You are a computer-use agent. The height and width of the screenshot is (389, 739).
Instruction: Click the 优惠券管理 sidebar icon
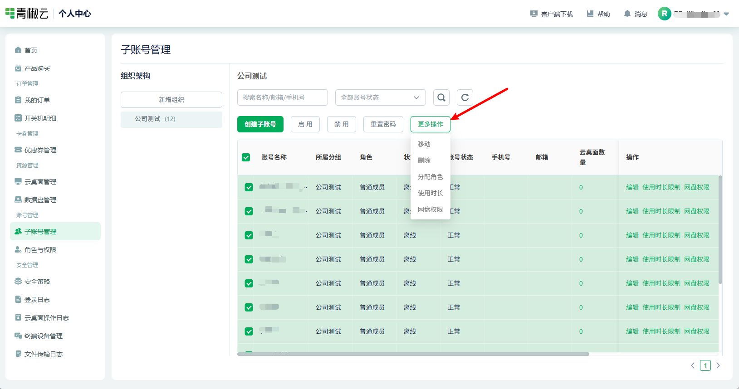click(x=18, y=150)
